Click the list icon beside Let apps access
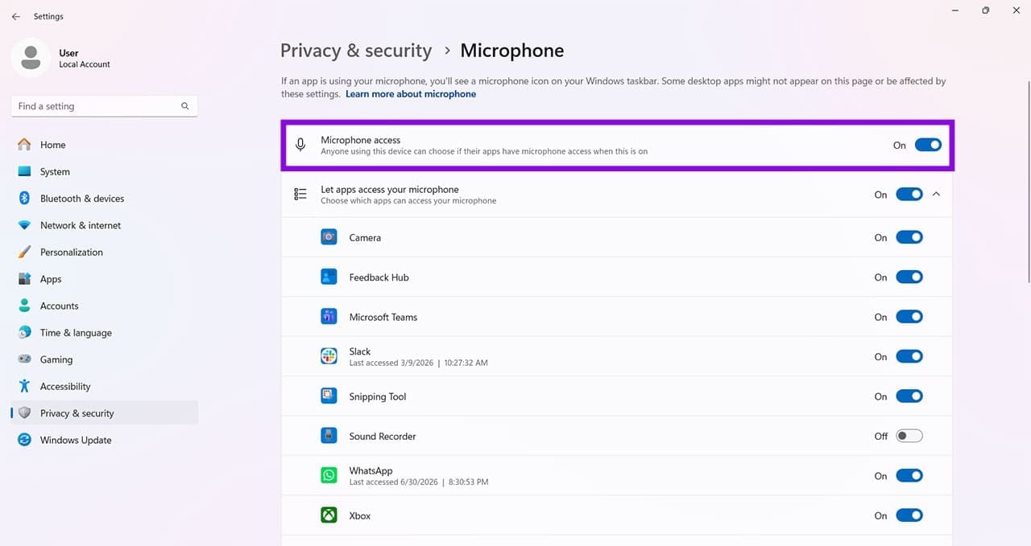Image resolution: width=1031 pixels, height=546 pixels. pyautogui.click(x=300, y=195)
